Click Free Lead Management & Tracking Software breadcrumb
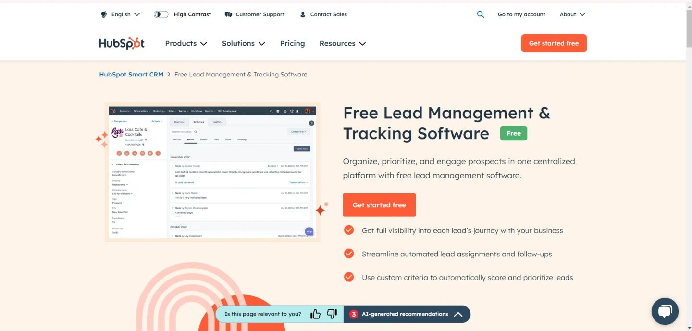This screenshot has width=692, height=331. click(x=241, y=75)
